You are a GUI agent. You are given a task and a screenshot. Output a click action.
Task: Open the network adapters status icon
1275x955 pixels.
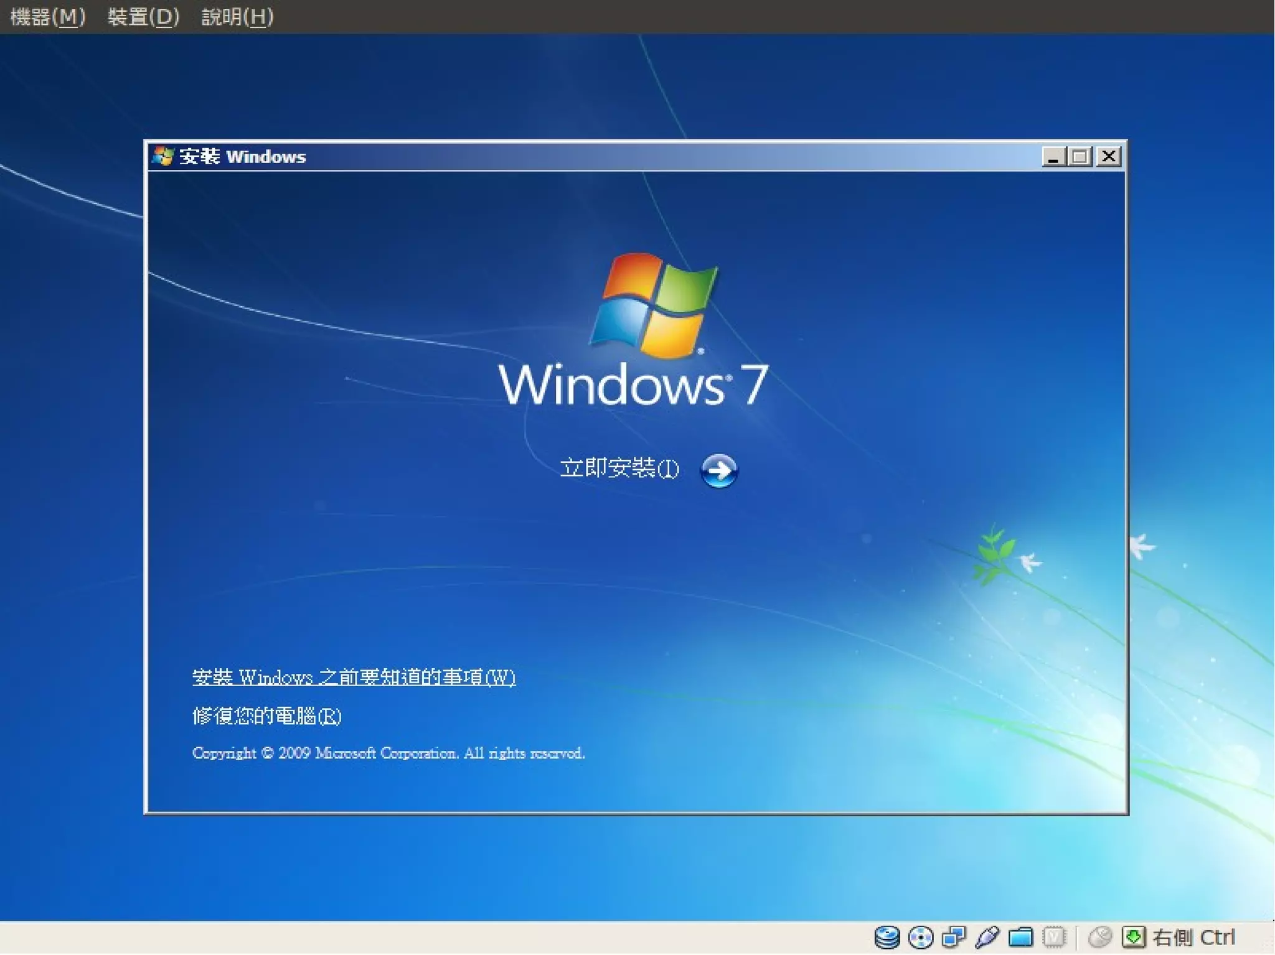click(953, 937)
